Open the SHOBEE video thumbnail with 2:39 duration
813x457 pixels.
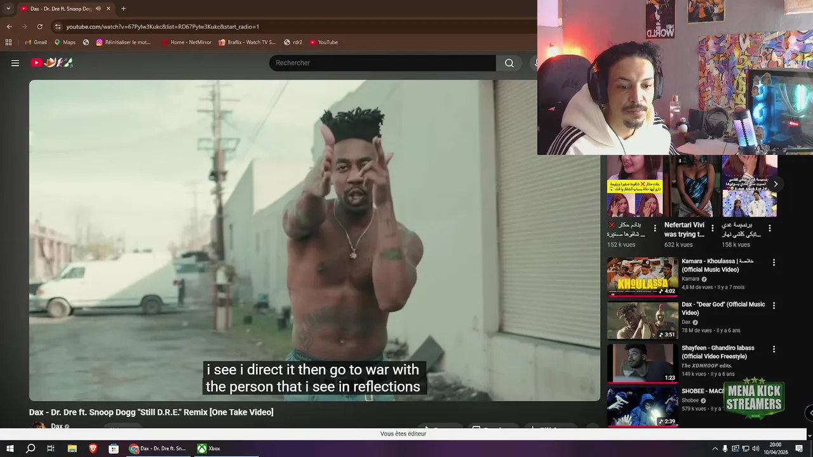point(642,407)
